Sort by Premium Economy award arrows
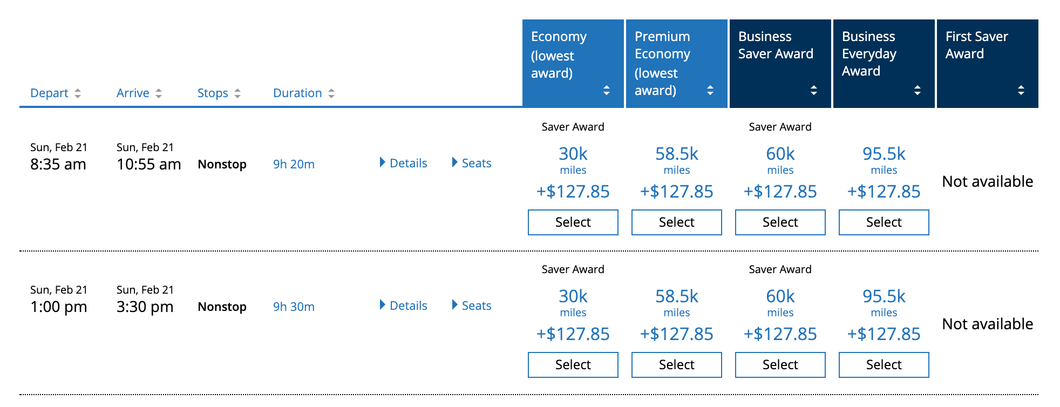 click(x=710, y=90)
